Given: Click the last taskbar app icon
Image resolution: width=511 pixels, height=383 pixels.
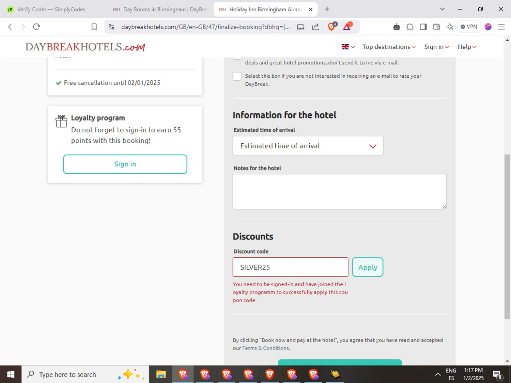Looking at the screenshot, I should click(x=335, y=374).
